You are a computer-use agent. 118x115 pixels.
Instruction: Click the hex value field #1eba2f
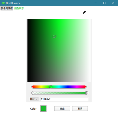65,99
